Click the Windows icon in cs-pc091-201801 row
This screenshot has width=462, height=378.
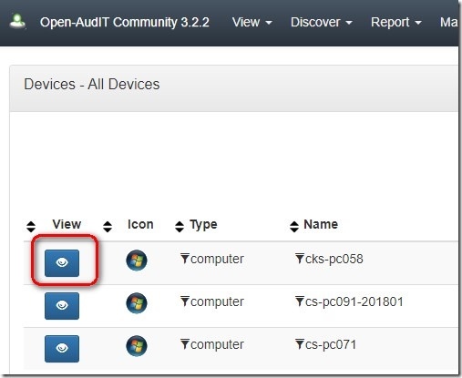137,303
